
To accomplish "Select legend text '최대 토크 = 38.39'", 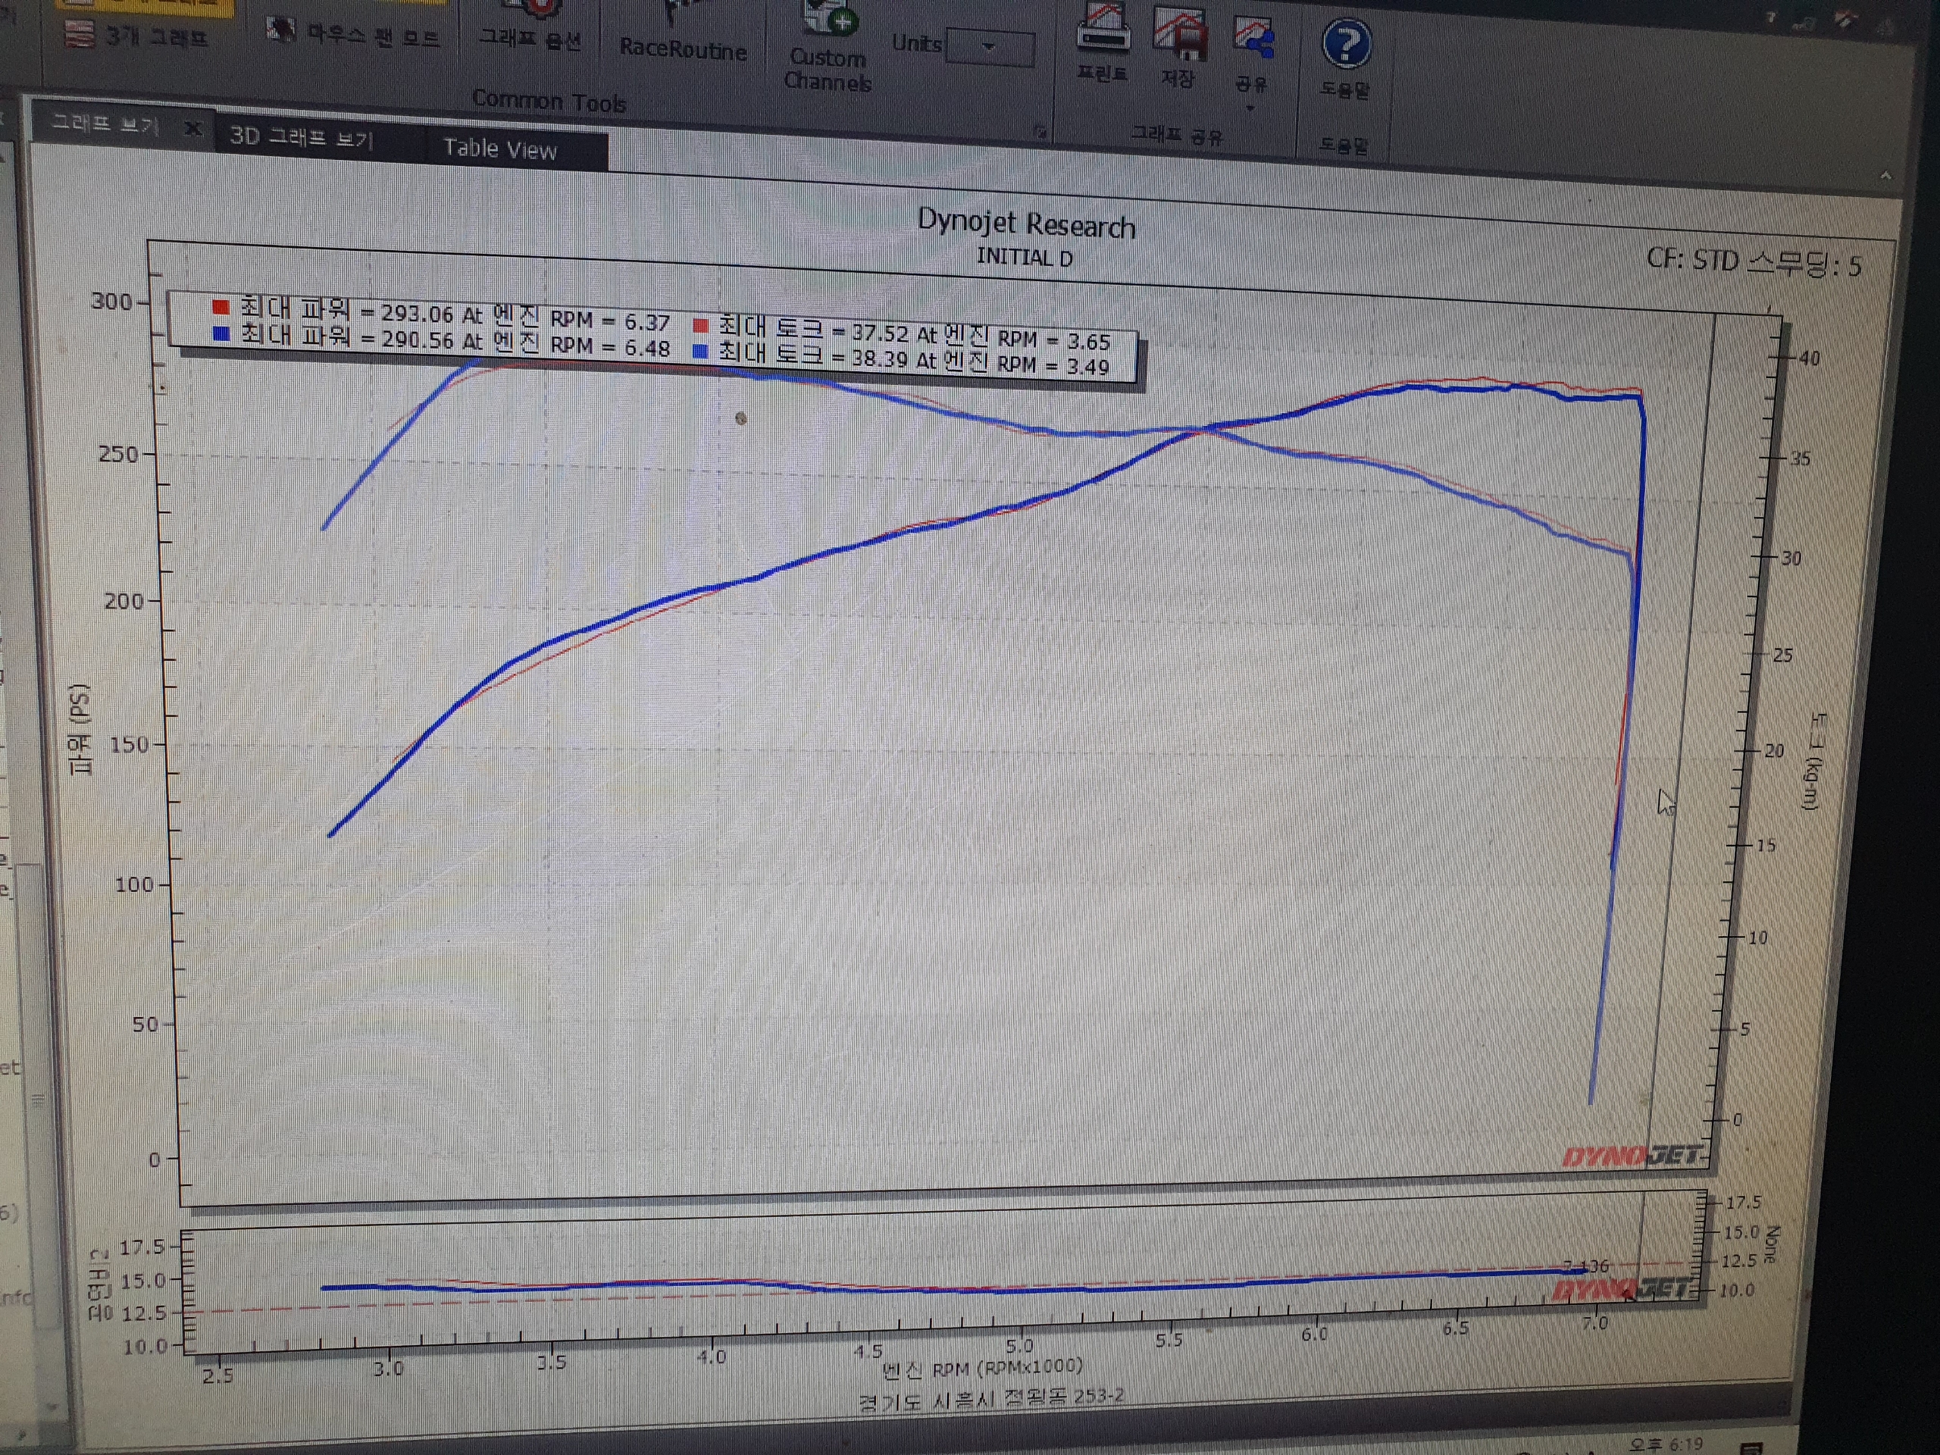I will [813, 356].
